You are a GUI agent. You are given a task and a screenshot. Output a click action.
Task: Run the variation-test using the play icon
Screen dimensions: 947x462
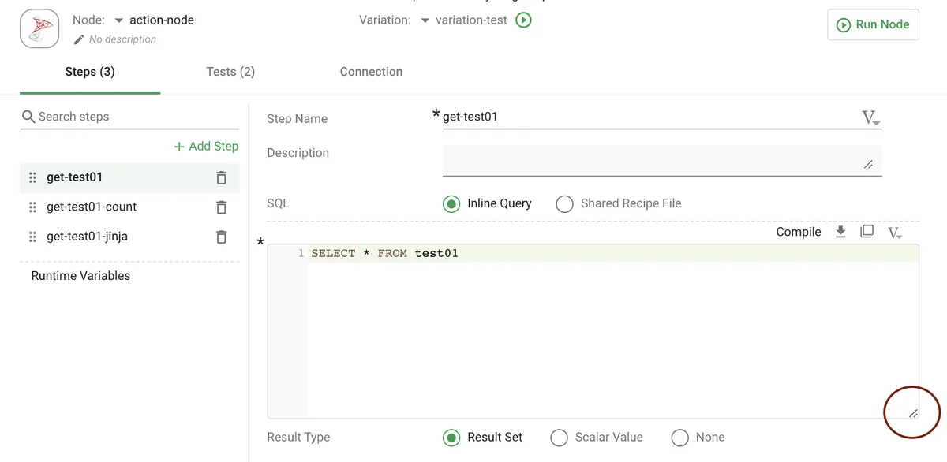tap(523, 20)
